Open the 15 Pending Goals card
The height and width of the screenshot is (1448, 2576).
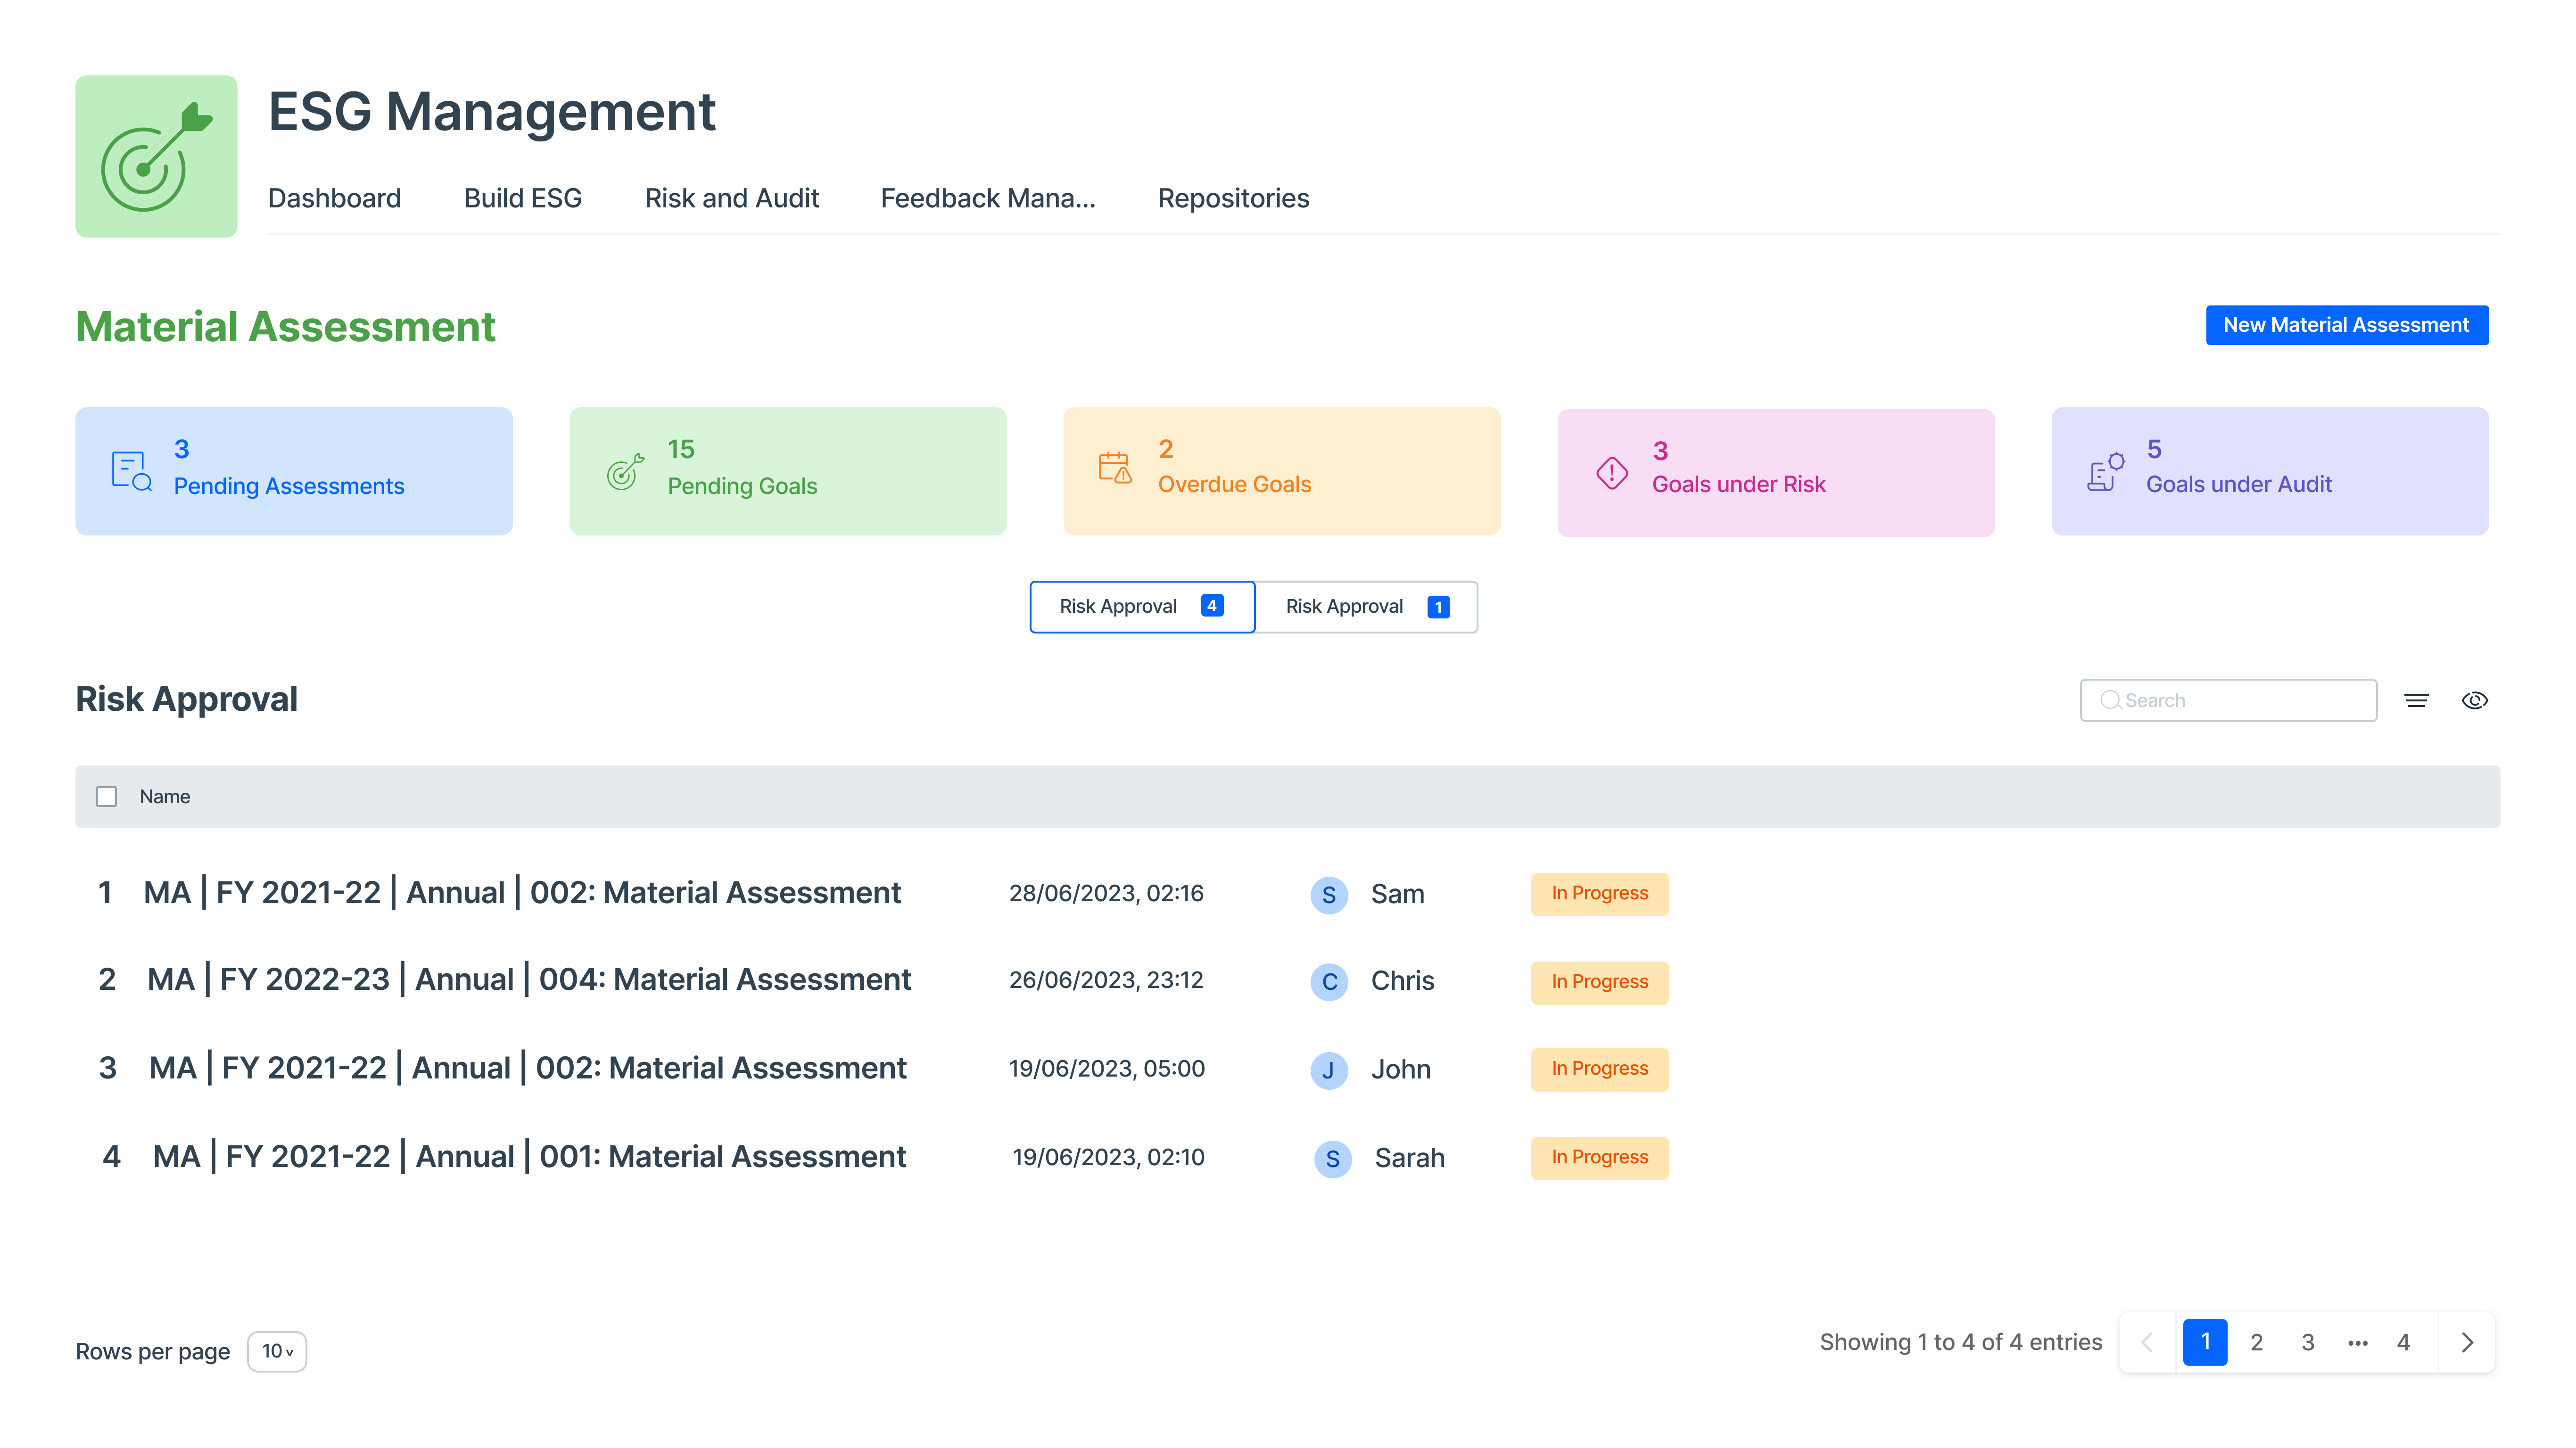coord(788,471)
